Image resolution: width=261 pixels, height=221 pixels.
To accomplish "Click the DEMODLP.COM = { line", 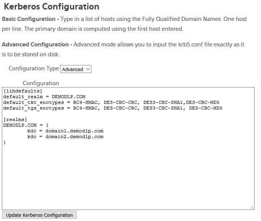I will point(26,125).
